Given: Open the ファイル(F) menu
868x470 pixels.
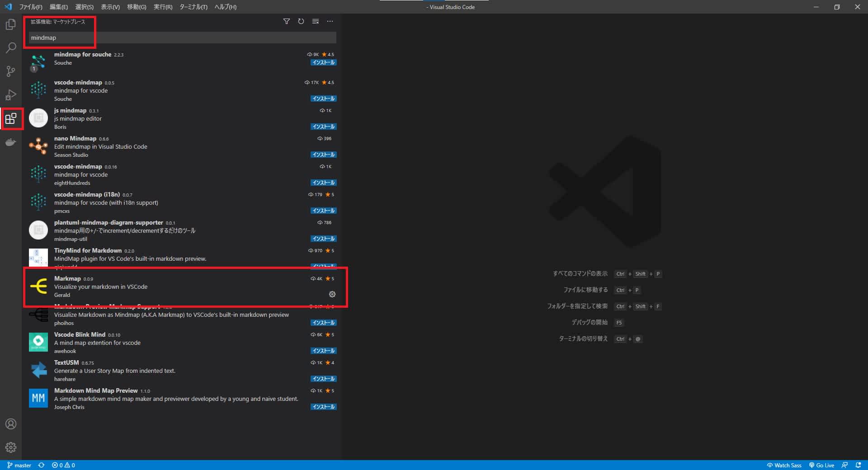Looking at the screenshot, I should [31, 7].
